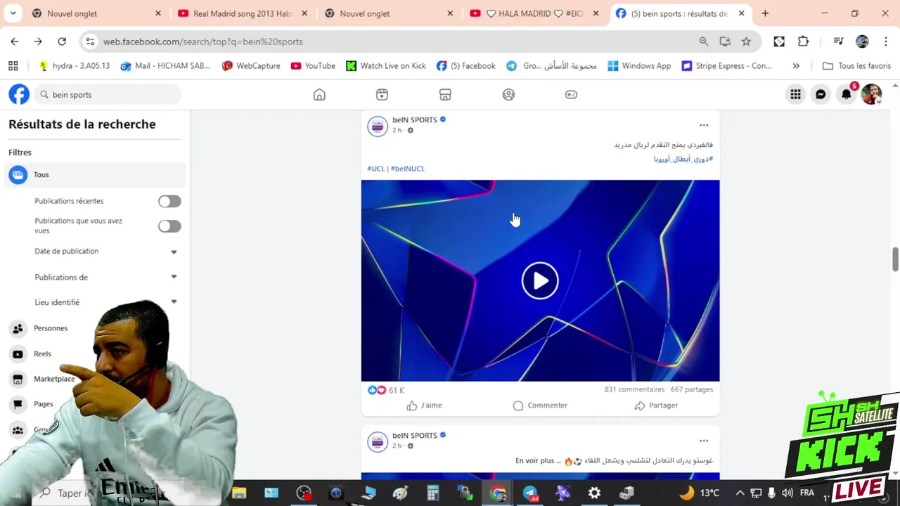Screen dimensions: 900x506
Task: Open the #UCL hashtag link
Action: coord(376,169)
